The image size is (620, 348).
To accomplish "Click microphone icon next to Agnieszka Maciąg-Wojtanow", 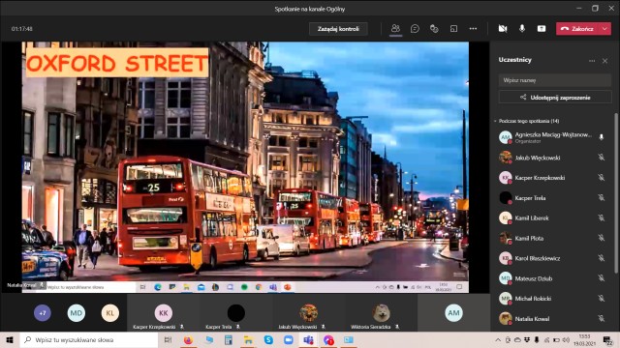I will click(x=601, y=137).
